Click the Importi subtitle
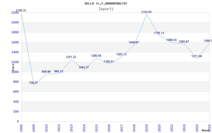The height and width of the screenshot is (133, 212). tap(106, 9)
